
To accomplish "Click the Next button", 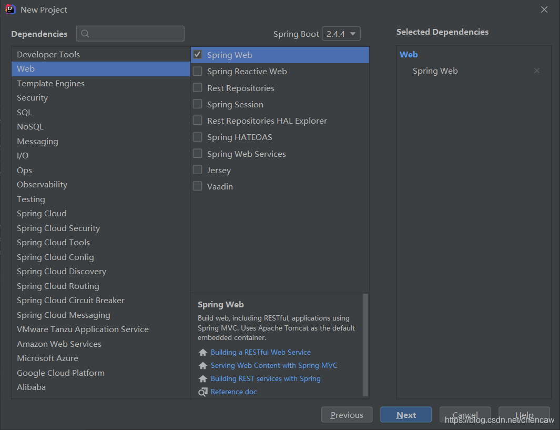I will pyautogui.click(x=406, y=415).
